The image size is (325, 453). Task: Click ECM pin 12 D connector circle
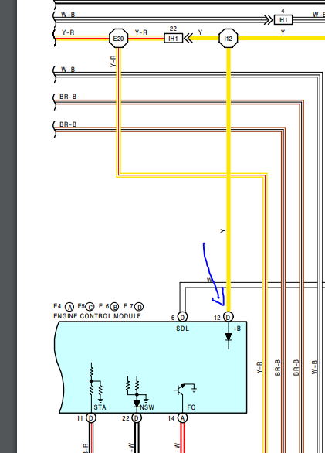pyautogui.click(x=229, y=317)
